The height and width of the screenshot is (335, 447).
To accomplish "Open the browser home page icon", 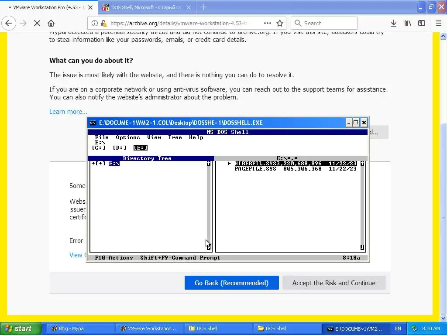I will 51,23.
